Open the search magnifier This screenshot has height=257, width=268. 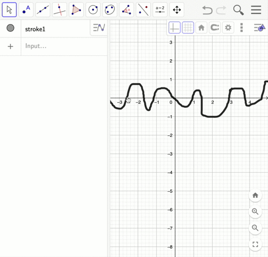tap(238, 10)
